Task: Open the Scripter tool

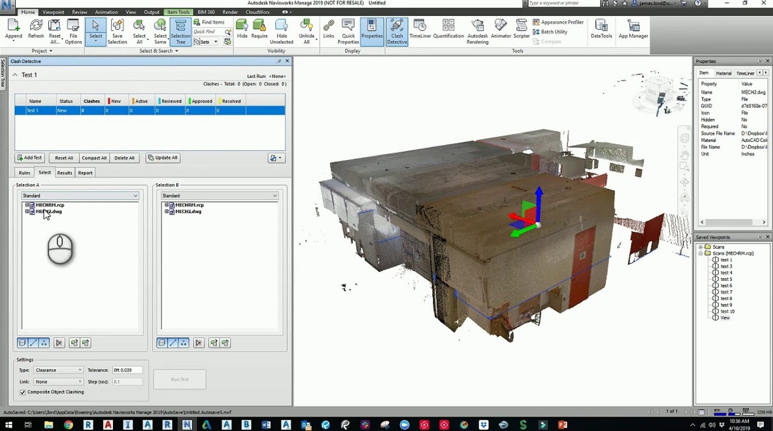Action: 521,29
